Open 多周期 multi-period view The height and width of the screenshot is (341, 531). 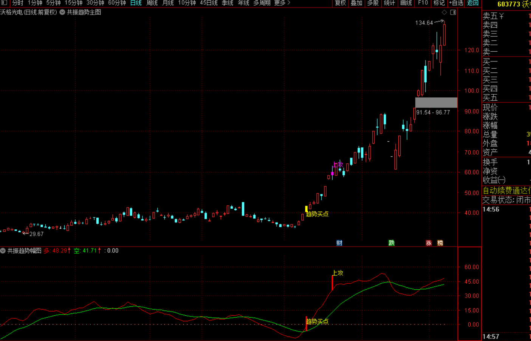(262, 3)
